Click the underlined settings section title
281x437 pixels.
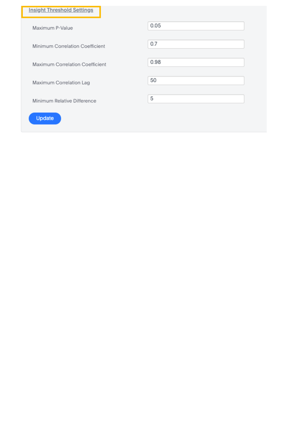[x=61, y=10]
